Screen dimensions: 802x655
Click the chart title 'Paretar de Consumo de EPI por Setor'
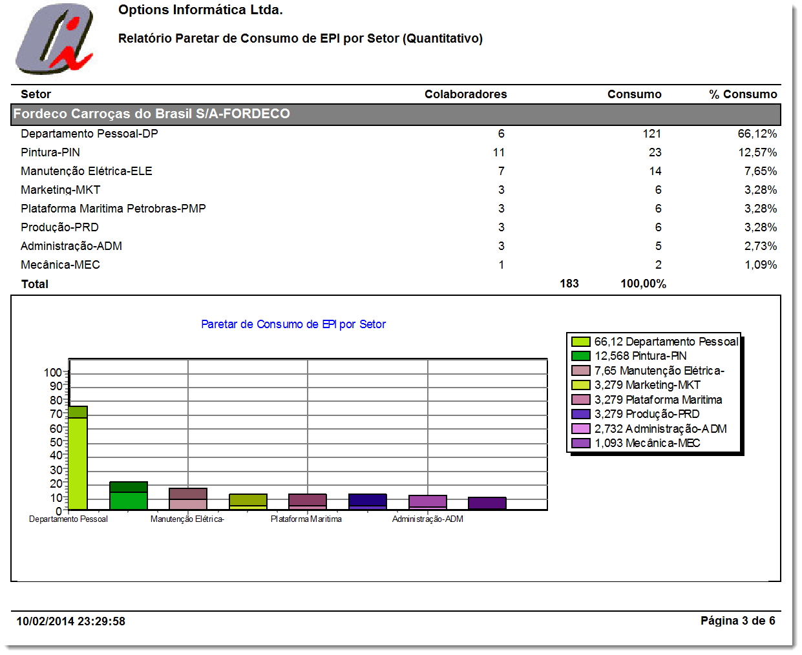(293, 324)
